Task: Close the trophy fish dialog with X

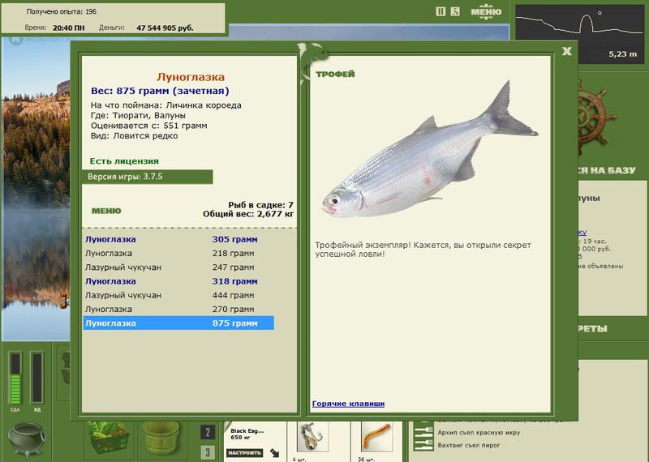Action: (x=566, y=51)
